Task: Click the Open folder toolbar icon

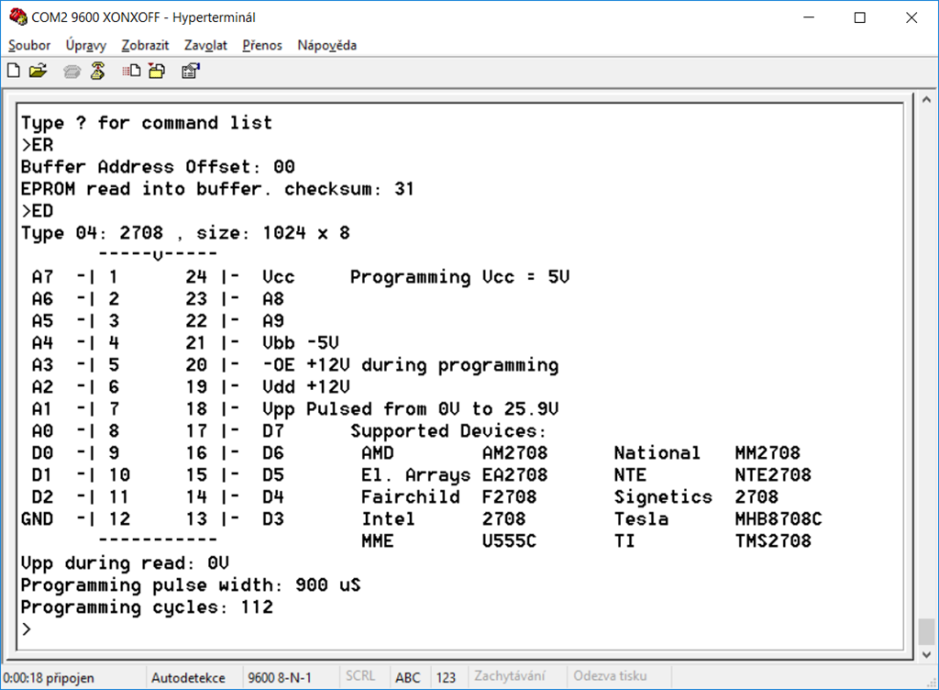Action: tap(38, 71)
